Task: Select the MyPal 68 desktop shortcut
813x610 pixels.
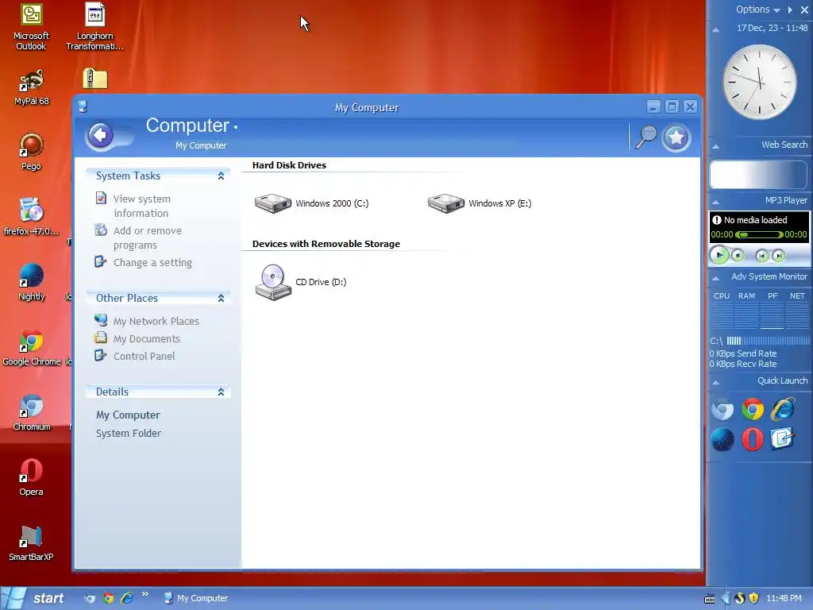Action: [32, 87]
